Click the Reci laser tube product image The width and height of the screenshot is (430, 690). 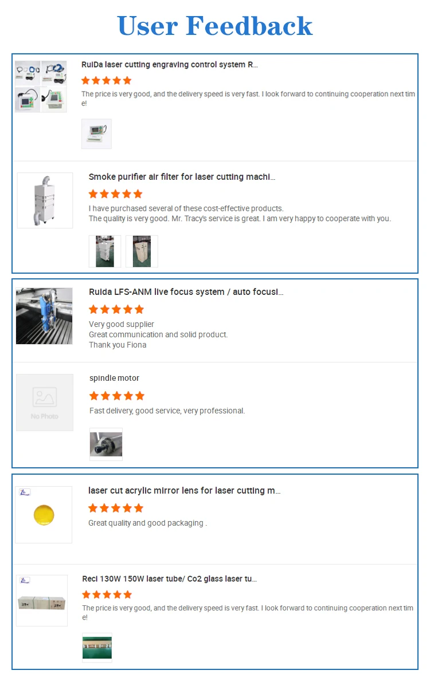[x=42, y=601]
